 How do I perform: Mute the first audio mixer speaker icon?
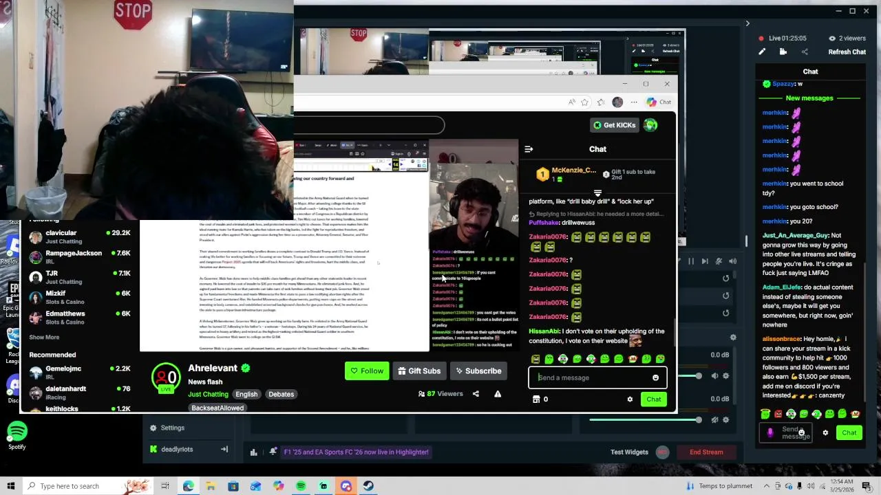(714, 376)
